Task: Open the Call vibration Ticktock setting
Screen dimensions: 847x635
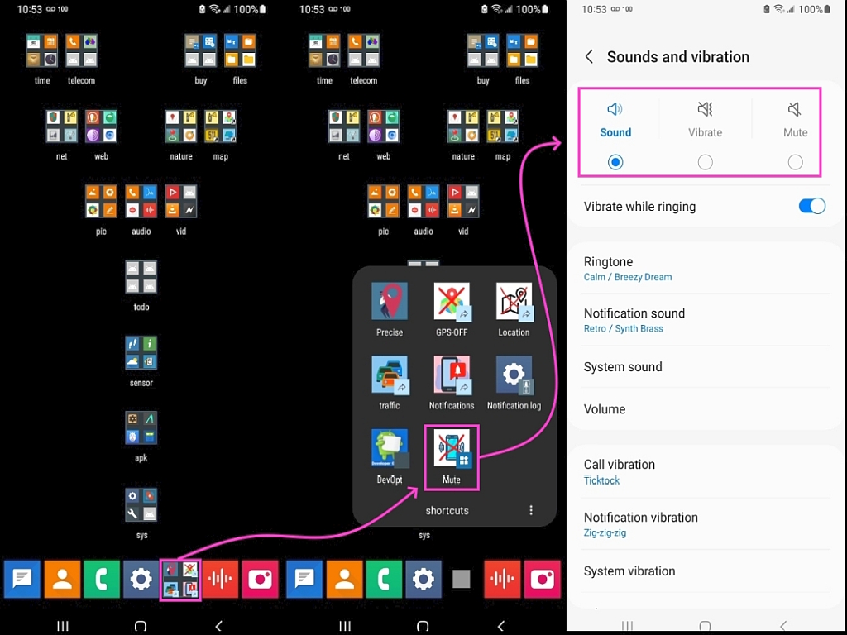Action: click(x=705, y=472)
